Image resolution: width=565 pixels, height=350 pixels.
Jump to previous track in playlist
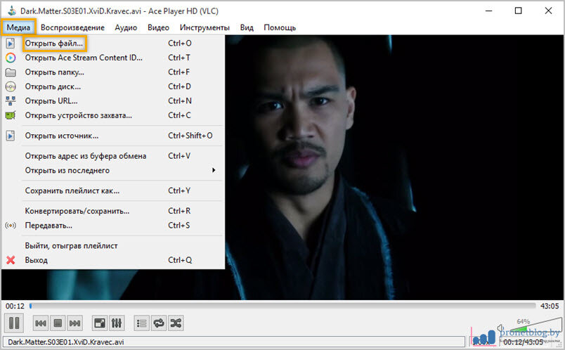[x=40, y=323]
